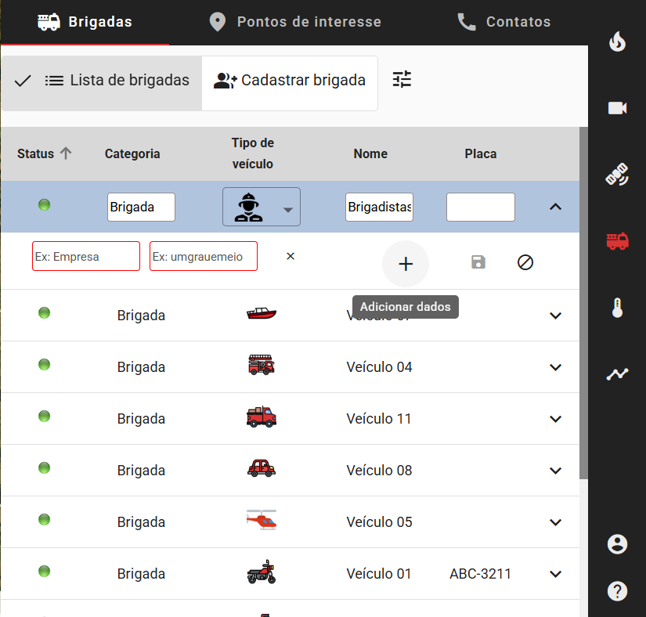Open the line chart analytics icon
The height and width of the screenshot is (617, 646).
617,374
